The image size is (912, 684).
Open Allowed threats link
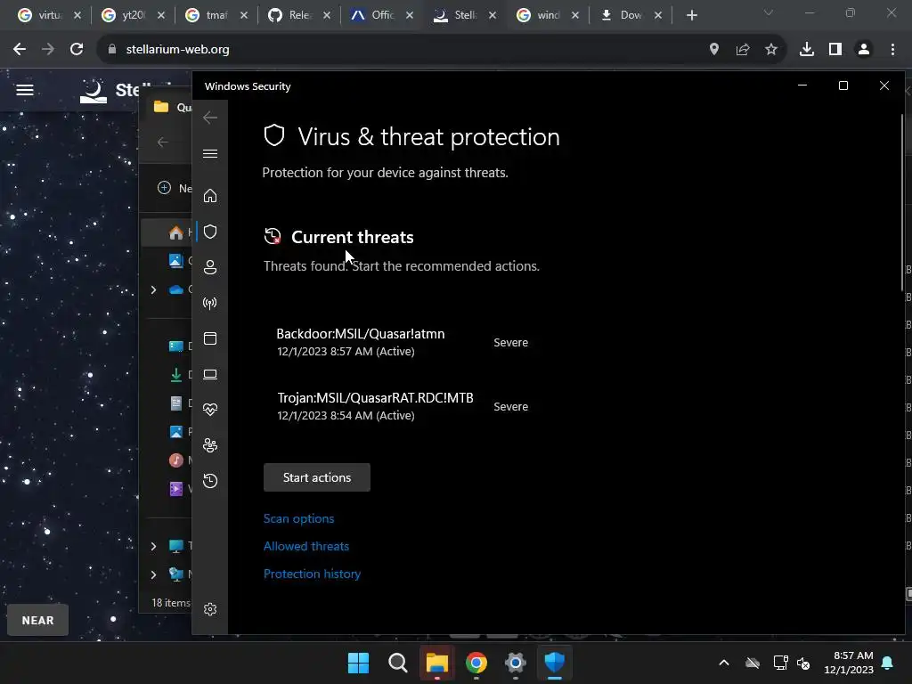[x=306, y=546]
